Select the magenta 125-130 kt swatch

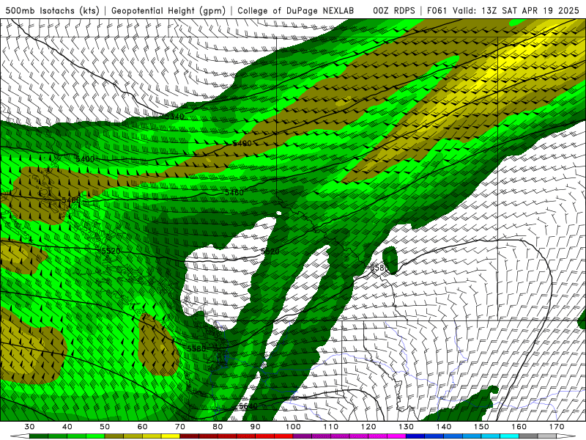[396, 436]
